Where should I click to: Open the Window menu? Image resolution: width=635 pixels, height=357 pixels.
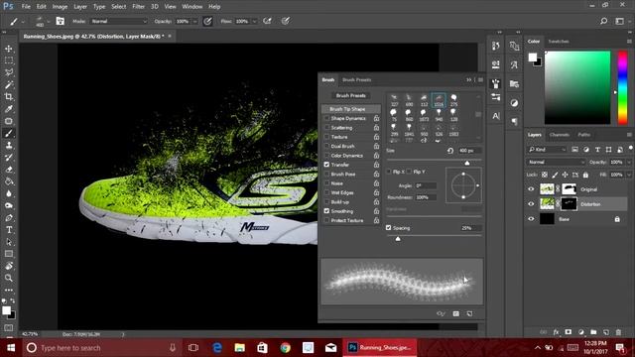click(191, 7)
